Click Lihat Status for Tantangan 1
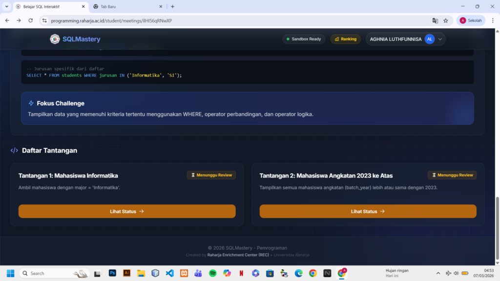Viewport: 500px width, 281px height. (x=127, y=211)
